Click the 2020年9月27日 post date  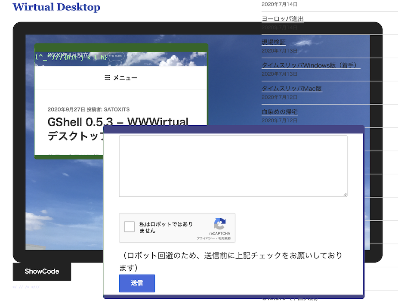pos(66,109)
